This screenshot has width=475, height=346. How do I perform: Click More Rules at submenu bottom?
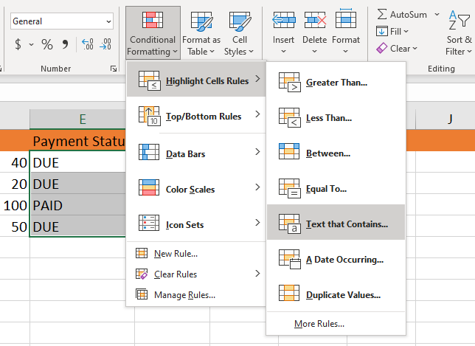[x=319, y=323]
